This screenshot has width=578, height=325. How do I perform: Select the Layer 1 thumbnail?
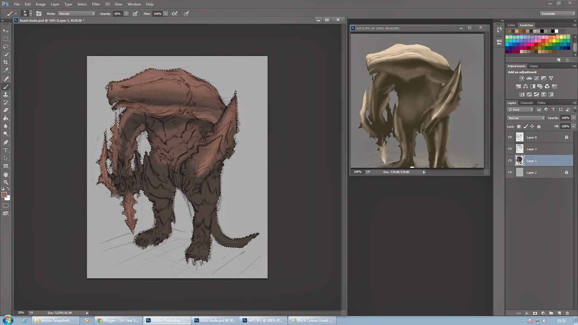(519, 161)
